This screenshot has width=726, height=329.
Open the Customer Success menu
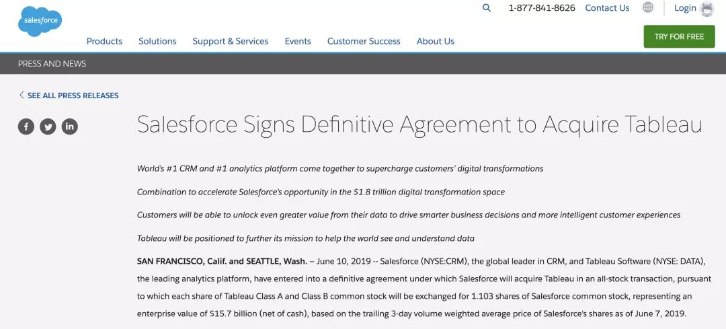click(364, 41)
